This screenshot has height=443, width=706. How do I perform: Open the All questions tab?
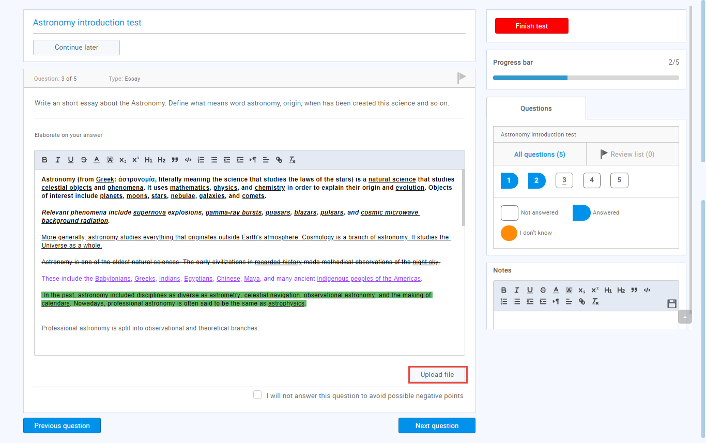tap(540, 154)
